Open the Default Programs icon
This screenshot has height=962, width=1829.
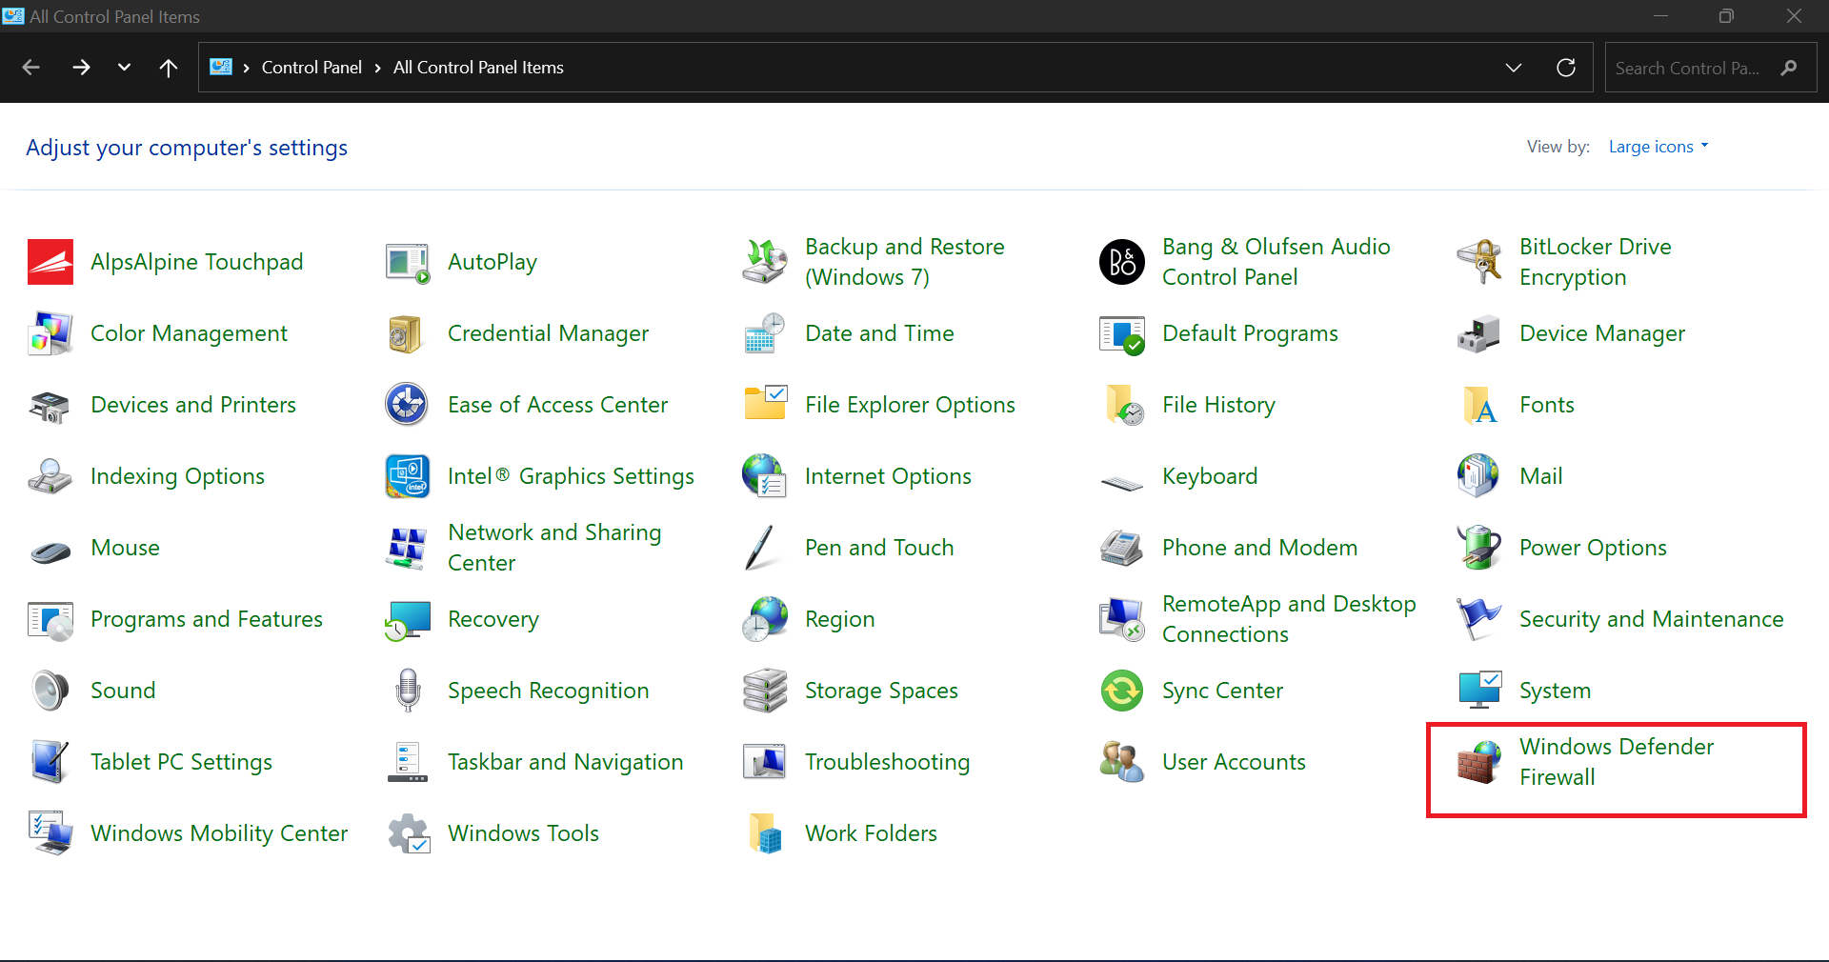[x=1122, y=333]
